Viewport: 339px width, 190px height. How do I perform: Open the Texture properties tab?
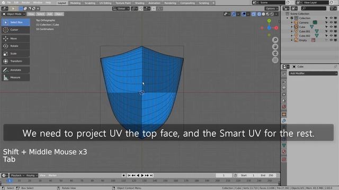pos(284,159)
